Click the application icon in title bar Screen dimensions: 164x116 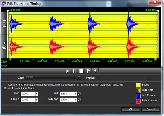[4, 4]
